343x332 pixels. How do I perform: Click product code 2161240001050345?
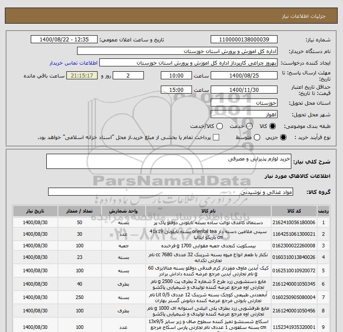pos(294,284)
